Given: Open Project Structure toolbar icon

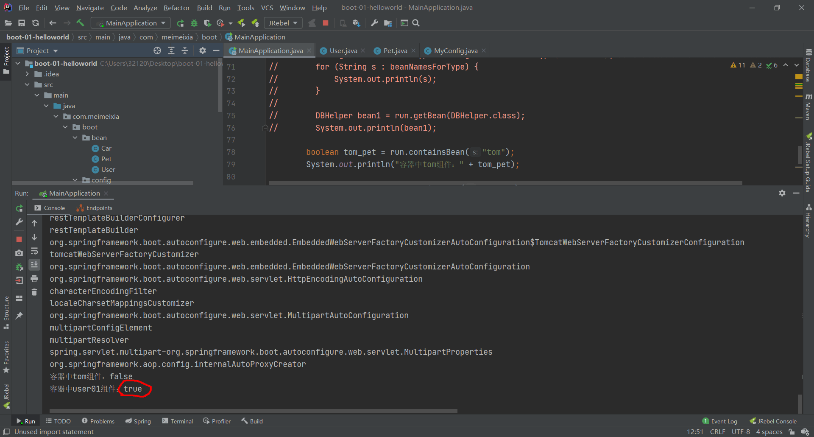Looking at the screenshot, I should coord(388,23).
